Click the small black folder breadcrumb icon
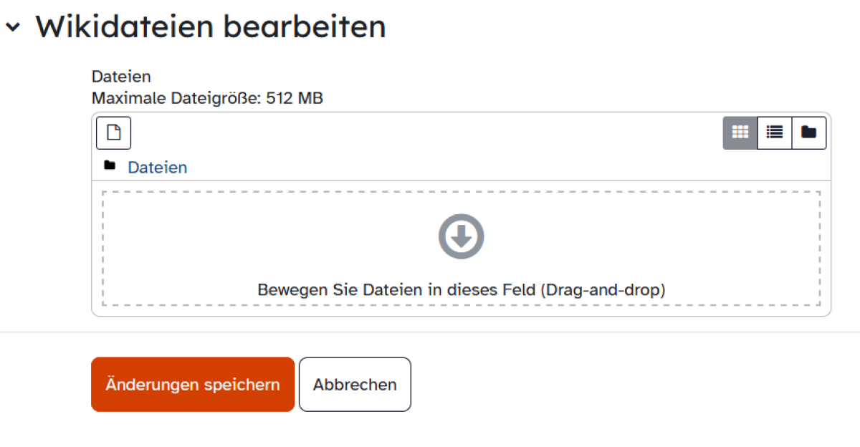 click(110, 166)
